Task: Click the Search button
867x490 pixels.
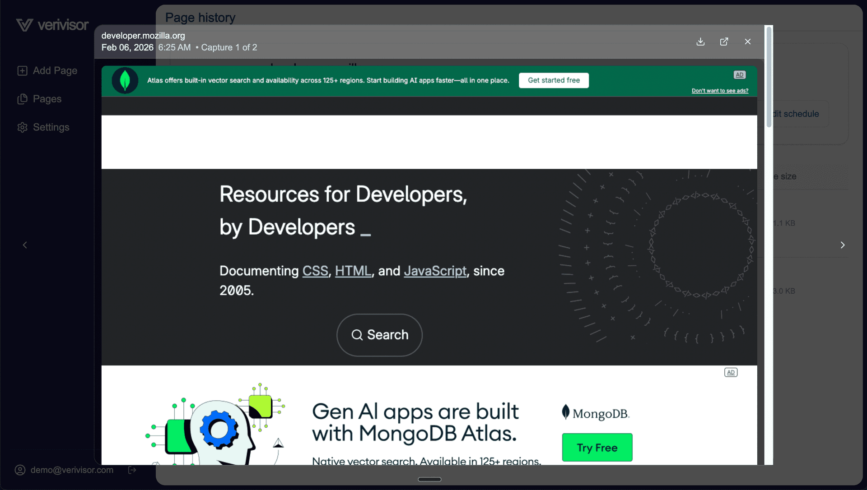Action: pos(379,335)
